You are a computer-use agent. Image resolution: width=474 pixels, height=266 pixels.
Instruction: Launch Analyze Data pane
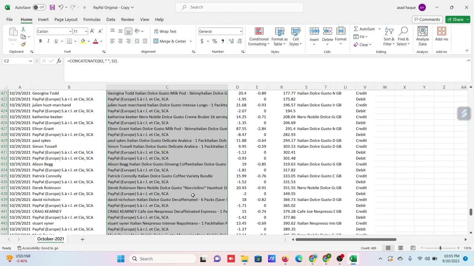(423, 37)
